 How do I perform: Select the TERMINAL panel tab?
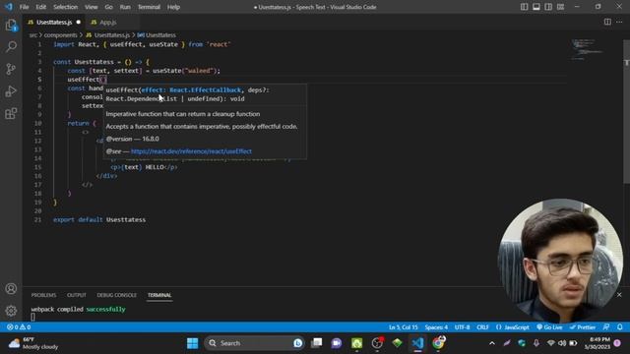159,295
